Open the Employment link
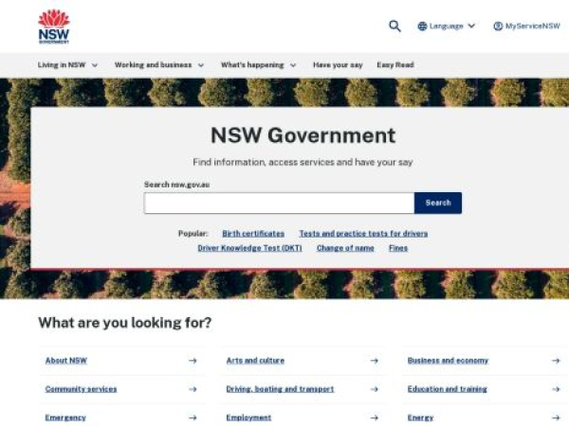Screen dimensions: 569x426 click(x=248, y=417)
